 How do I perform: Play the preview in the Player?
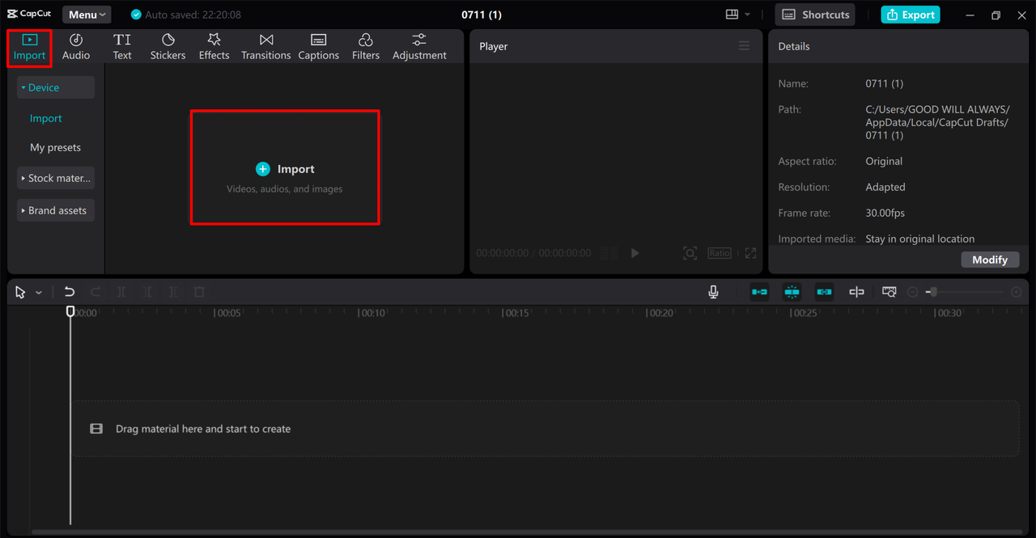[x=635, y=253]
